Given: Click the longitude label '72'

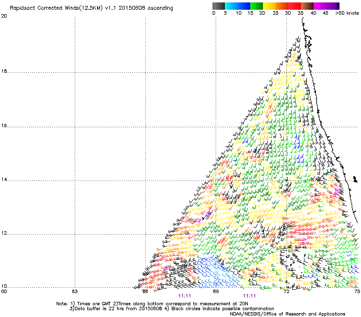Looking at the screenshot, I should tap(286, 292).
